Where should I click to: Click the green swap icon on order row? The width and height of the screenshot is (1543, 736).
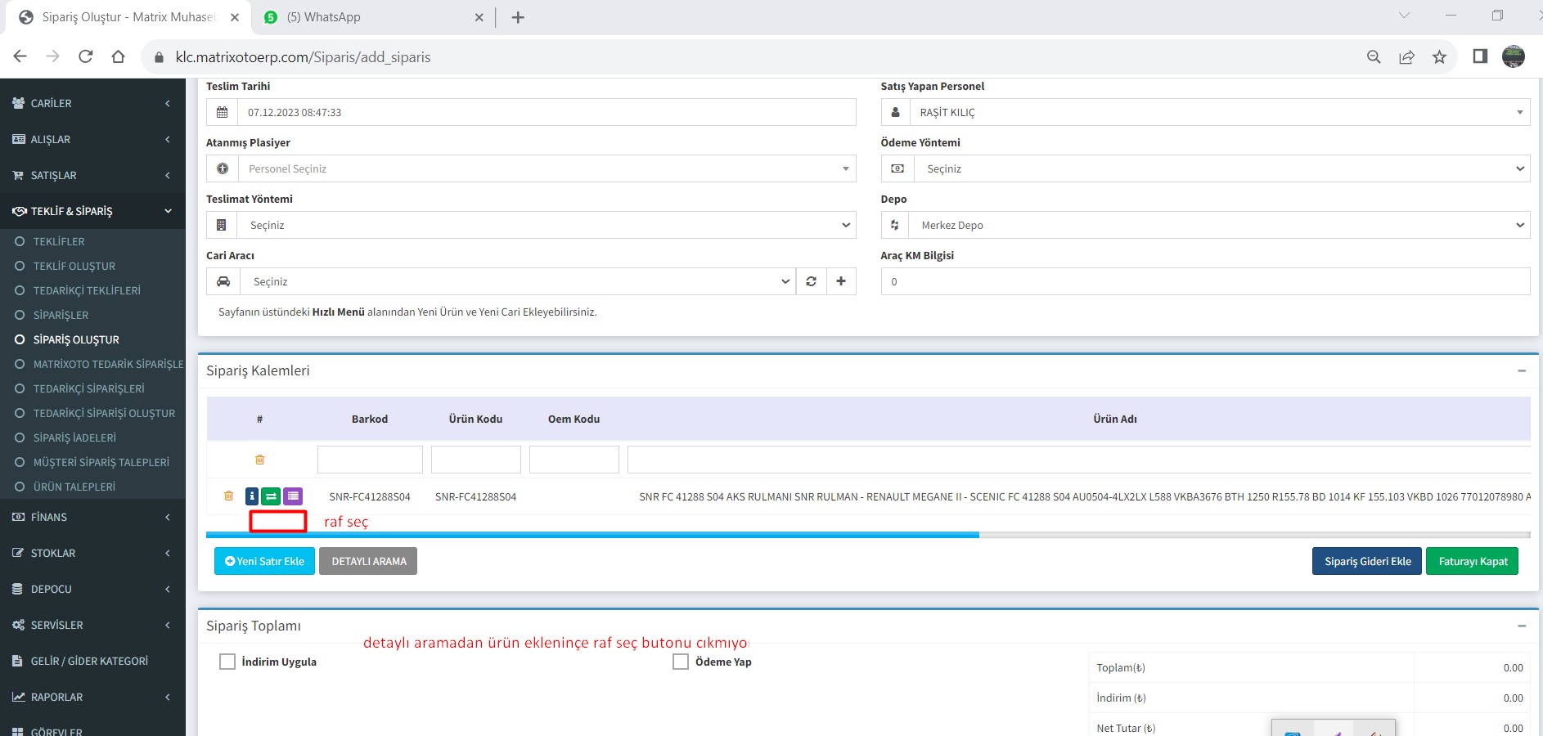pos(272,496)
